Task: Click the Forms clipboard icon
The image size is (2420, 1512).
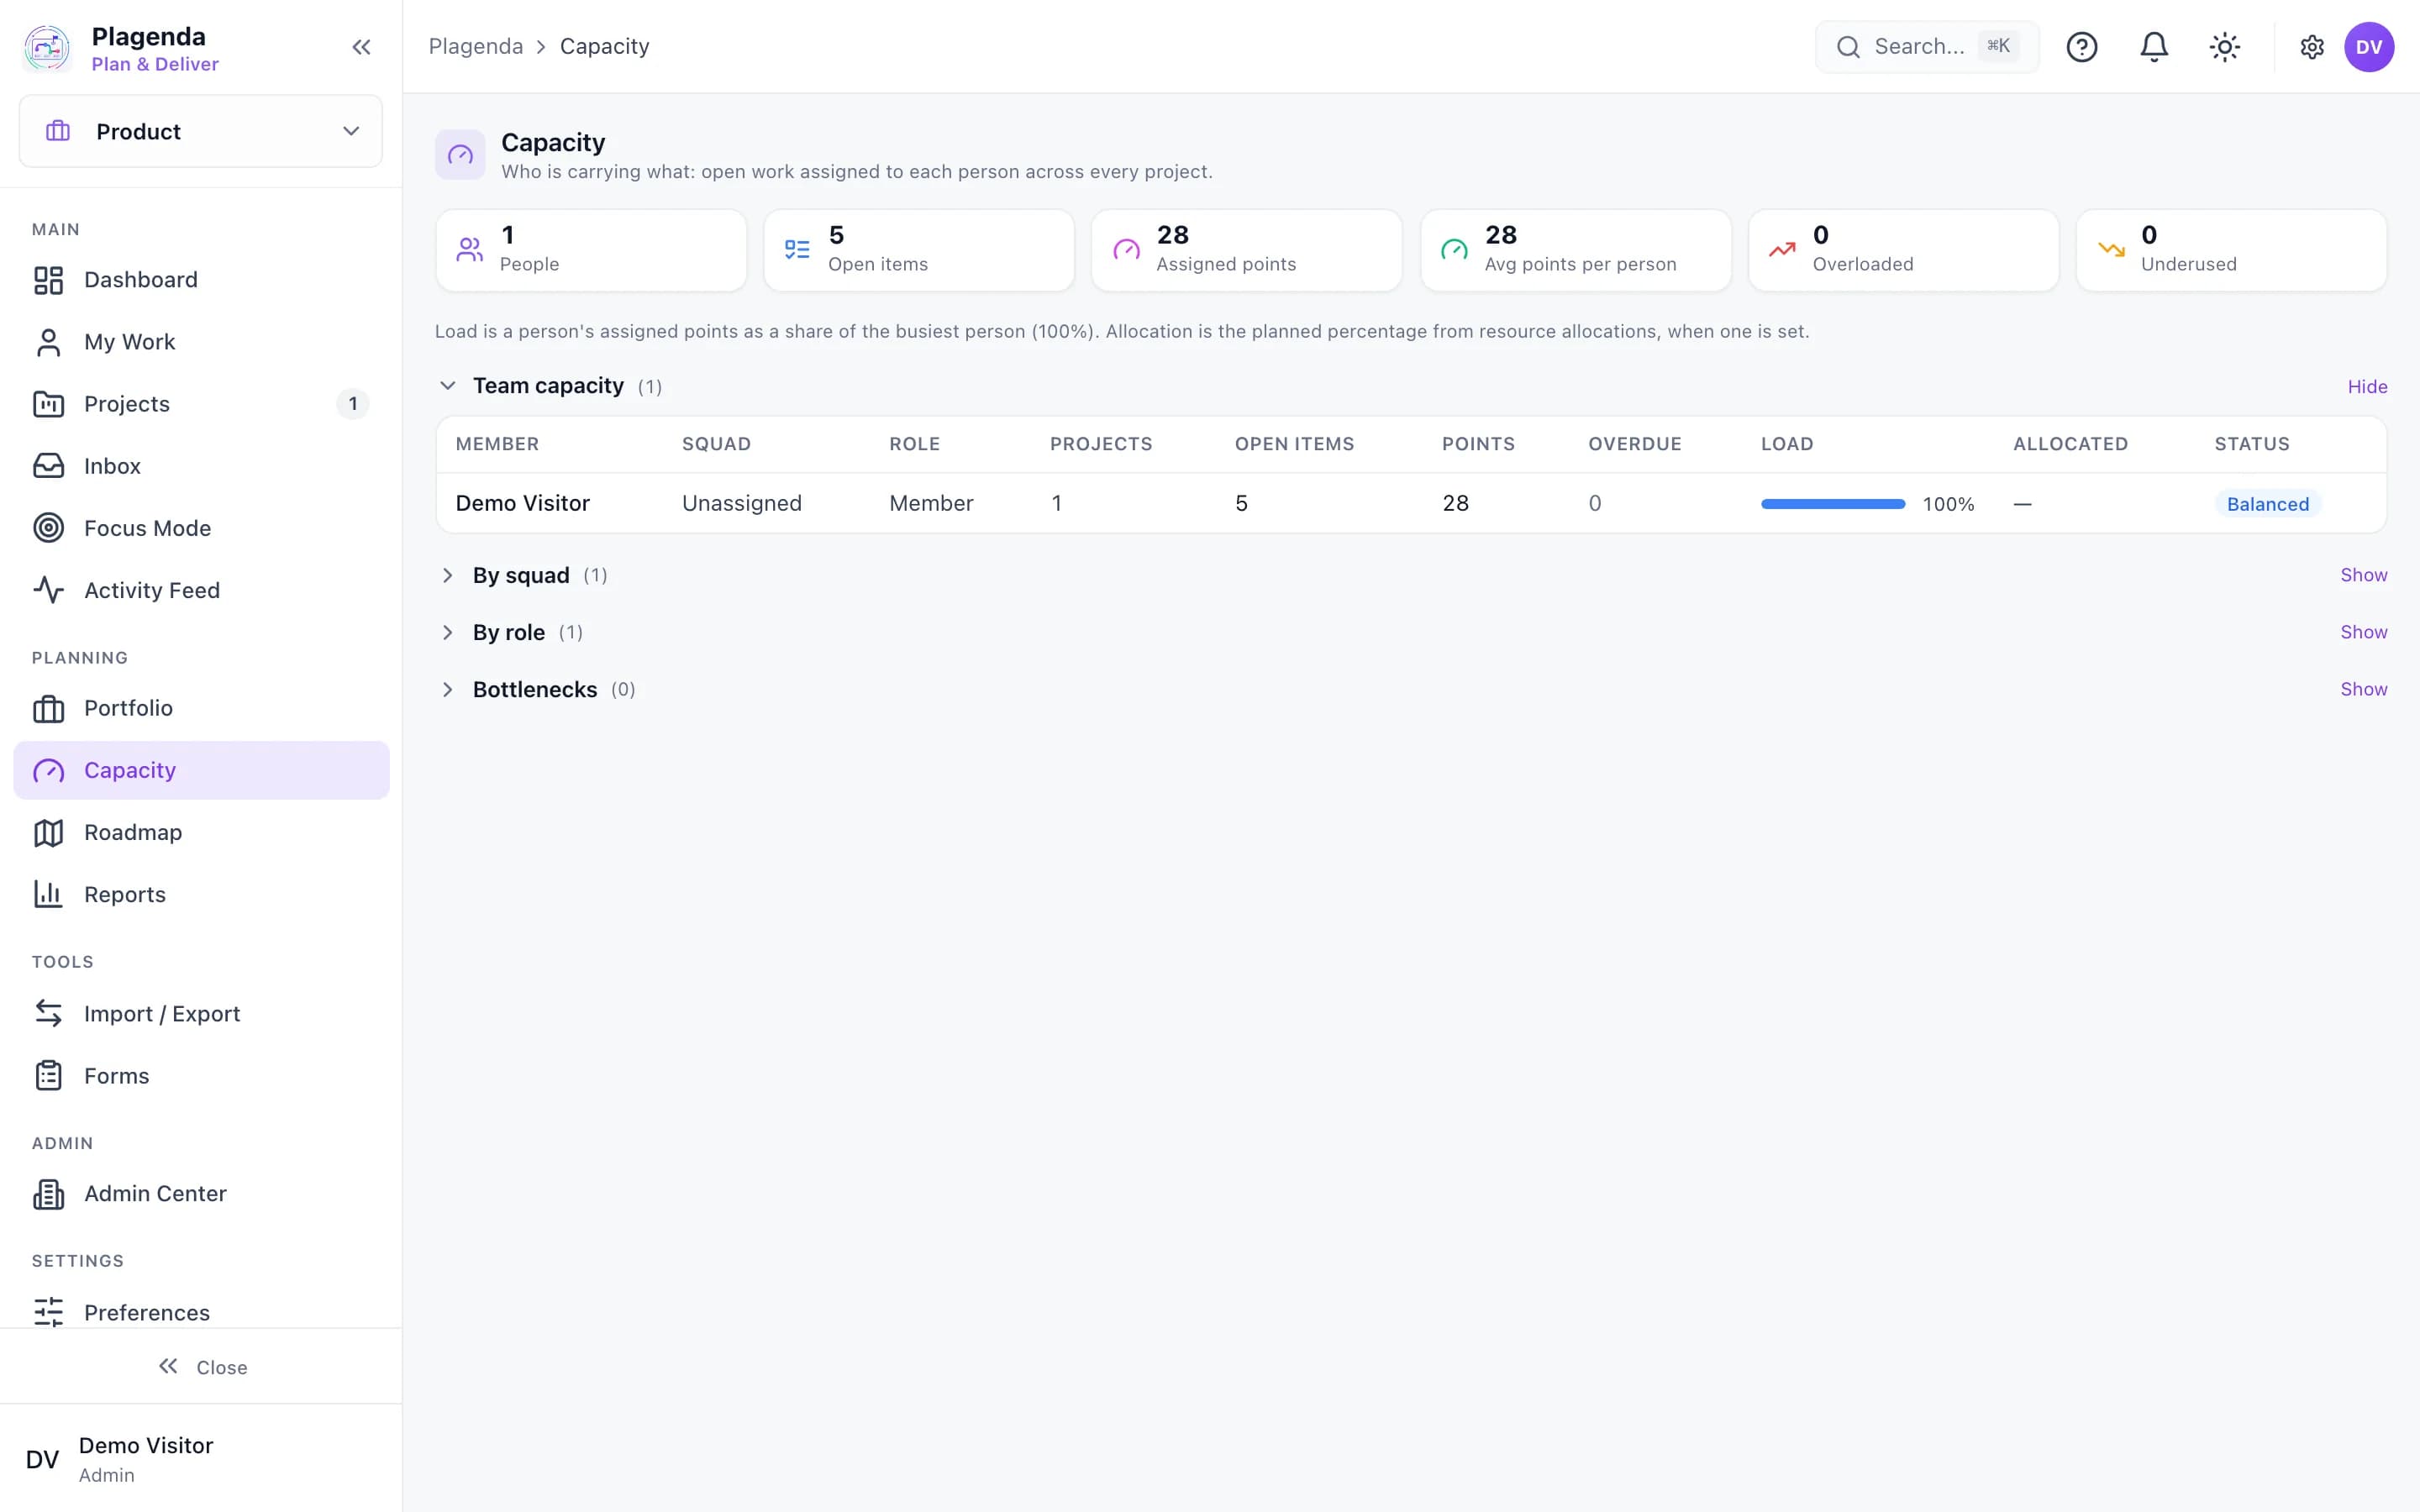Action: click(x=48, y=1075)
